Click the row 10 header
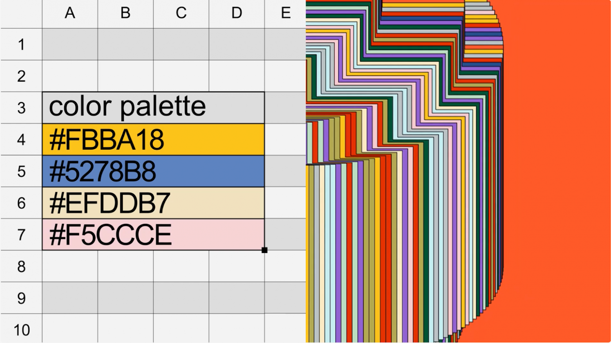Screen dimensions: 611x343 pos(21,329)
